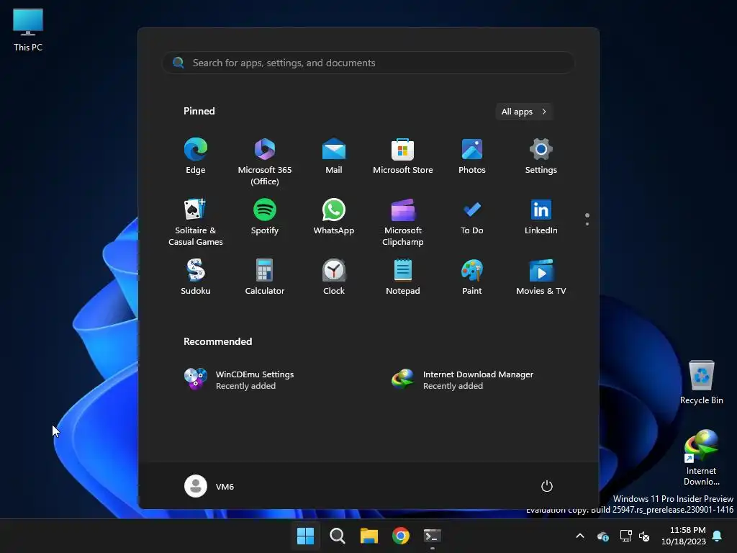Start the Sudoku game
This screenshot has height=553, width=737.
pos(196,277)
